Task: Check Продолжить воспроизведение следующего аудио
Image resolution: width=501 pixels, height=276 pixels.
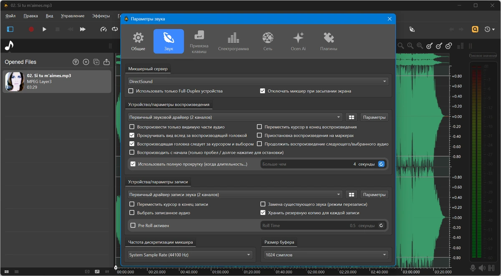Action: pyautogui.click(x=259, y=144)
